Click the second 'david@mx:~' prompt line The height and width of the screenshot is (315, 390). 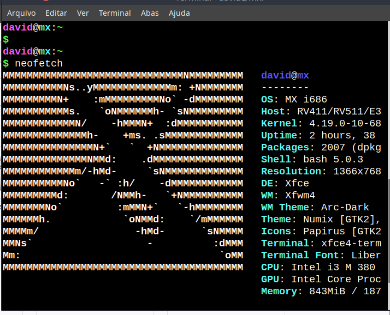(33, 52)
